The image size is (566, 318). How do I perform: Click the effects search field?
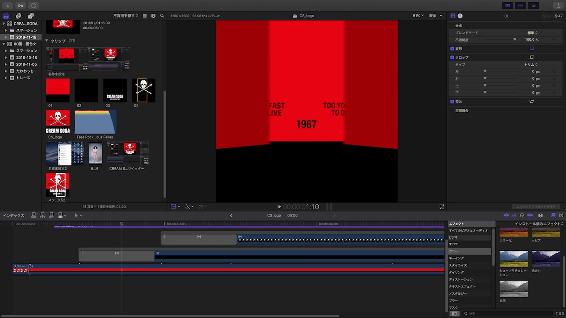[508, 314]
